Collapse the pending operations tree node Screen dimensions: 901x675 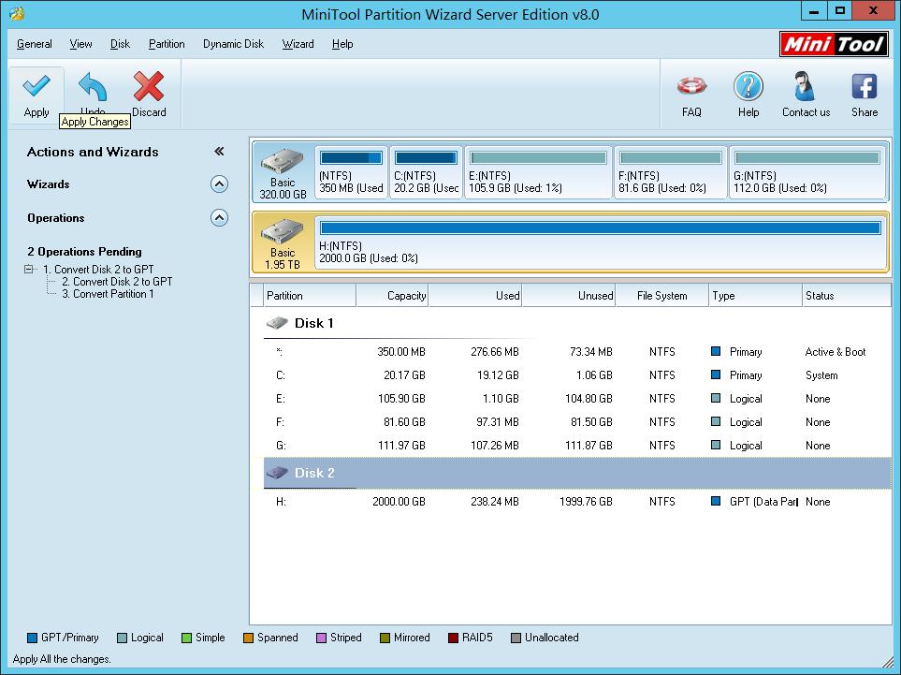click(x=28, y=269)
